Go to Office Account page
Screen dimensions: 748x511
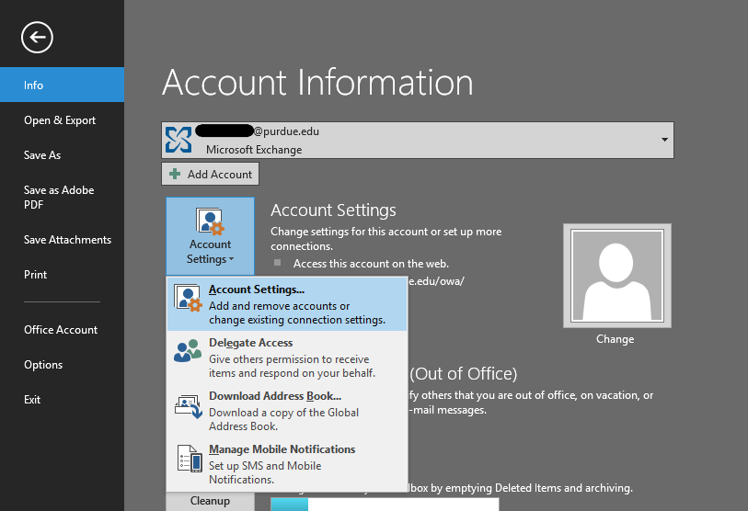pyautogui.click(x=61, y=330)
